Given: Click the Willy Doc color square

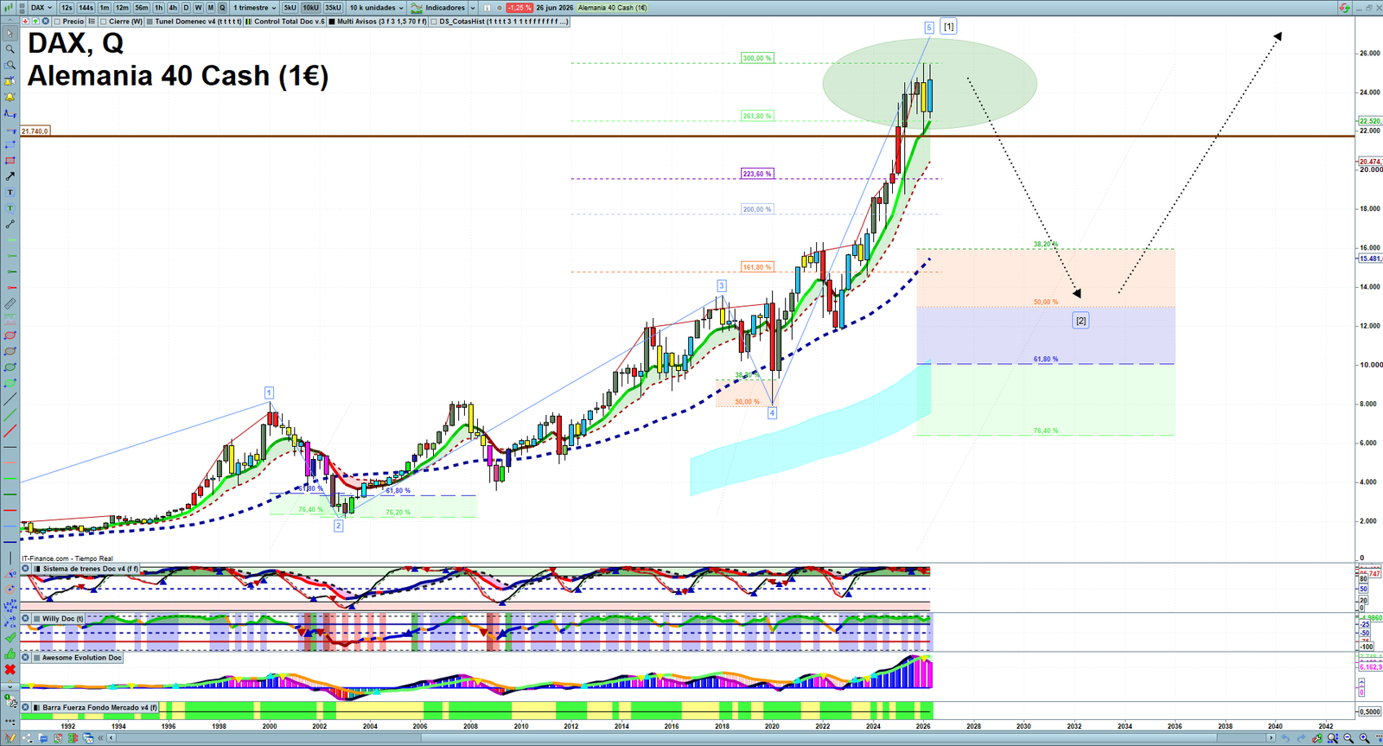Looking at the screenshot, I should (x=36, y=618).
